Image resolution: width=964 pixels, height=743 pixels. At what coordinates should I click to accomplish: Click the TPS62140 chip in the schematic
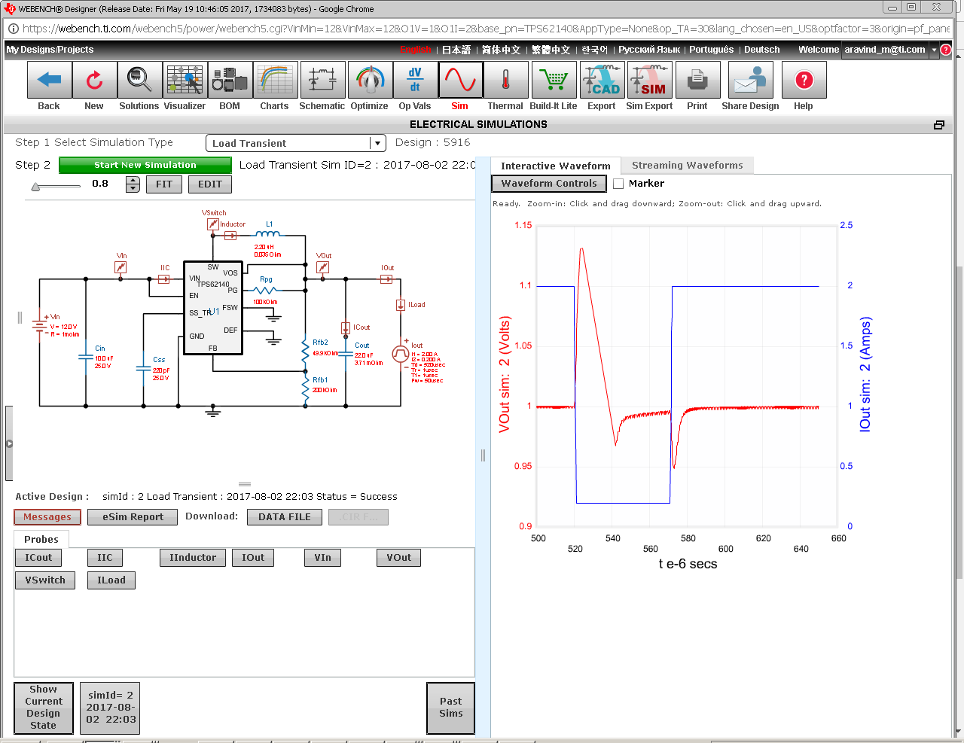tap(213, 308)
